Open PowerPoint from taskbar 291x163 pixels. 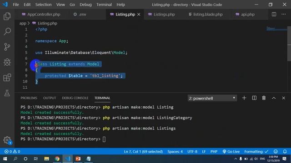[78, 159]
